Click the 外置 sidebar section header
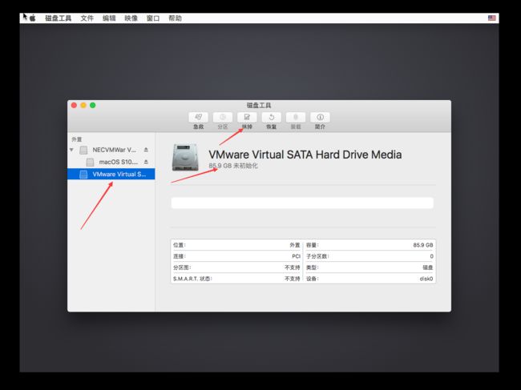521x390 pixels. tap(77, 139)
